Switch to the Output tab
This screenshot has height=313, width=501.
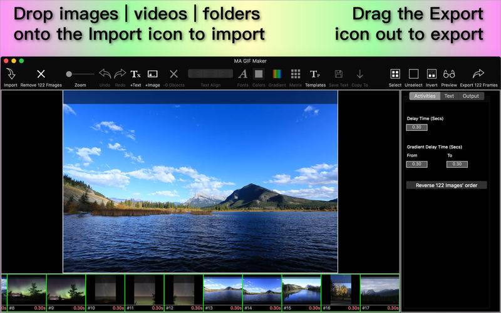pos(471,96)
